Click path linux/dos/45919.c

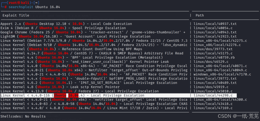pyautogui.click(x=211, y=87)
